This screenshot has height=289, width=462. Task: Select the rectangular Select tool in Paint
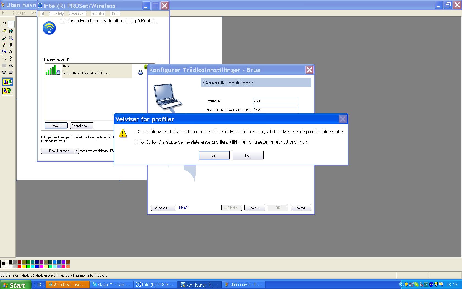11,24
